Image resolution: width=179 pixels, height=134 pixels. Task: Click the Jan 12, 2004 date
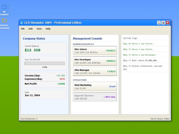[32, 95]
